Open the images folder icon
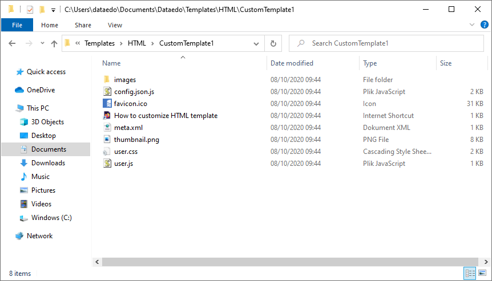This screenshot has height=281, width=492. [x=107, y=80]
